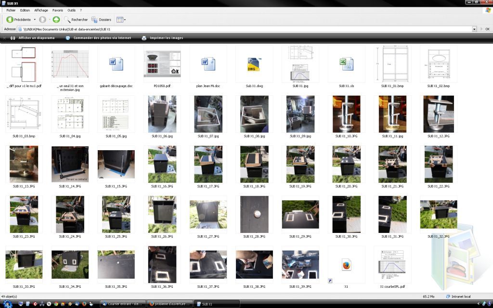
Task: Click the disc quick launch icon
Action: 49,304
